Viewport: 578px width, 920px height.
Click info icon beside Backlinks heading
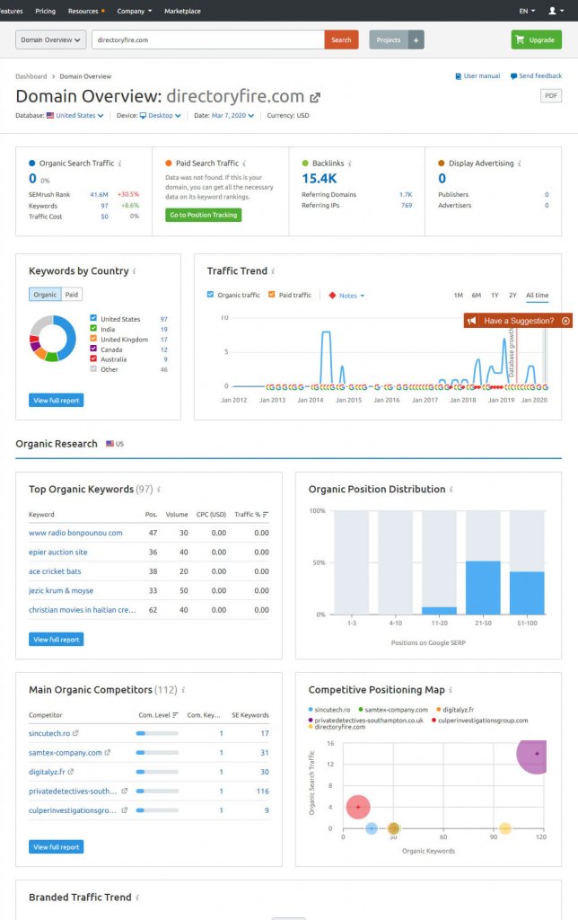349,164
